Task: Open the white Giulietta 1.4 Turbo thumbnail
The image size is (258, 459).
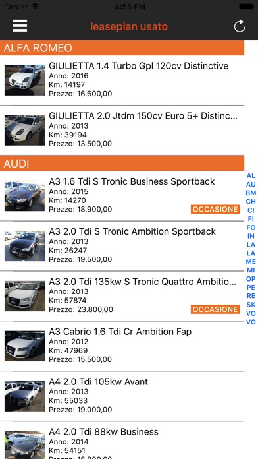Action: point(25,80)
